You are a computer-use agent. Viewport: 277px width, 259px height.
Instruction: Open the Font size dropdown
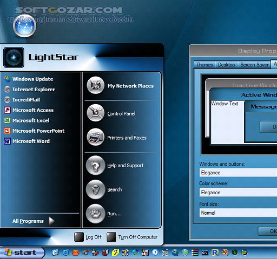(x=238, y=213)
